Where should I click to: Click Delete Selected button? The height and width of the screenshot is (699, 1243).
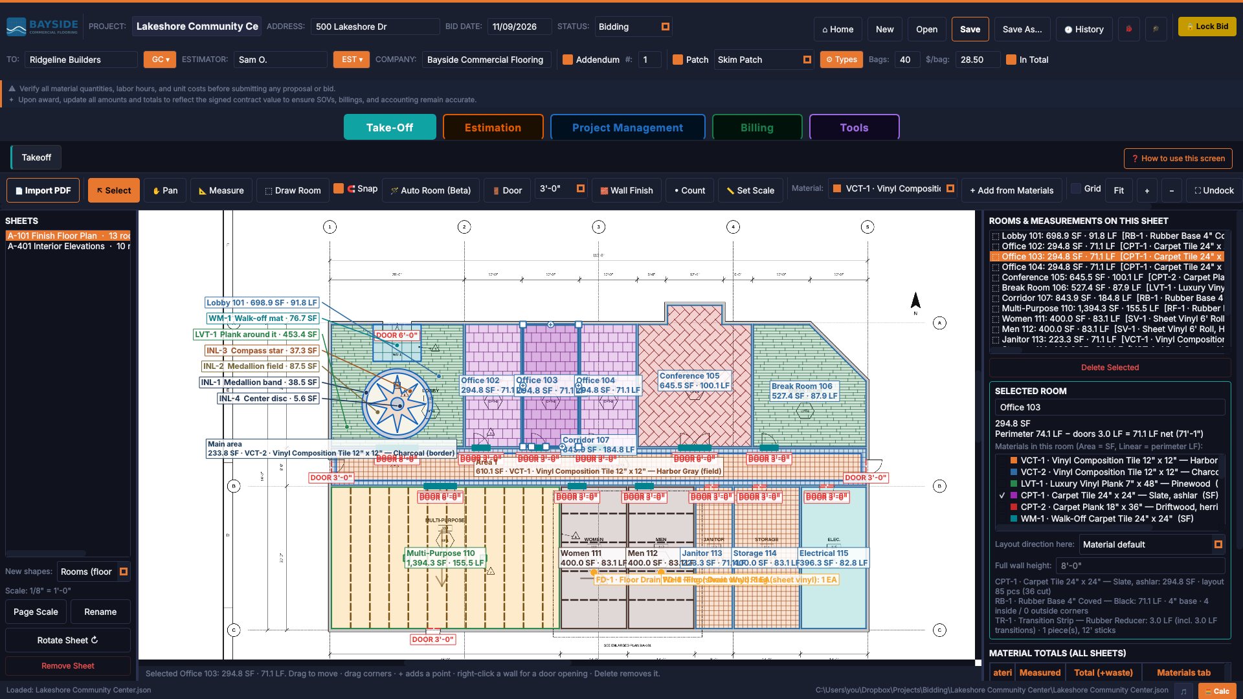[1110, 368]
